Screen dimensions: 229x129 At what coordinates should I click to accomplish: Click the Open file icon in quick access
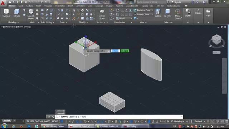tap(14, 2)
